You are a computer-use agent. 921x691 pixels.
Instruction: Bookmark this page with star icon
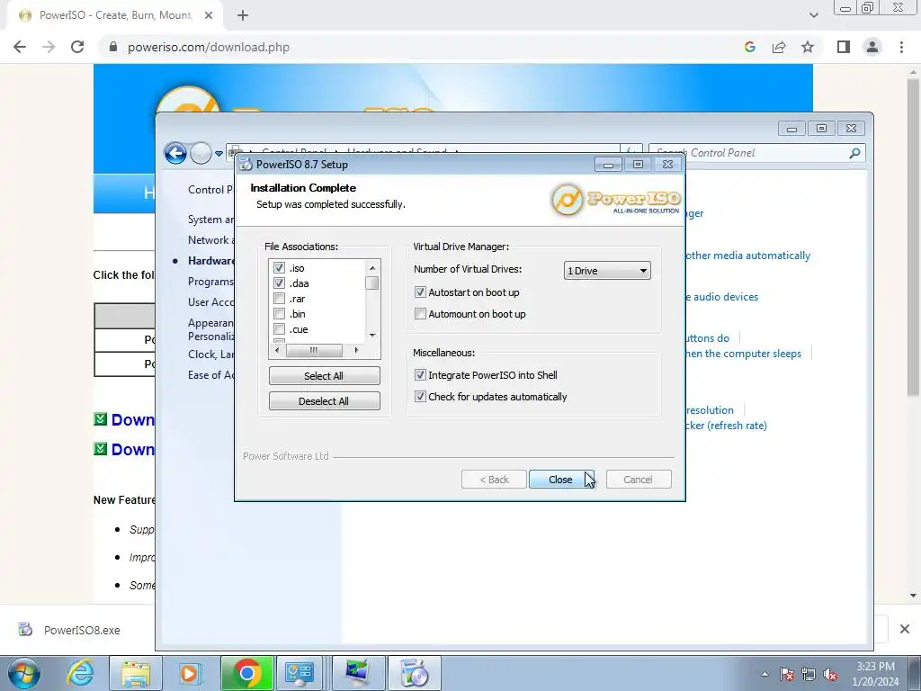click(x=808, y=47)
